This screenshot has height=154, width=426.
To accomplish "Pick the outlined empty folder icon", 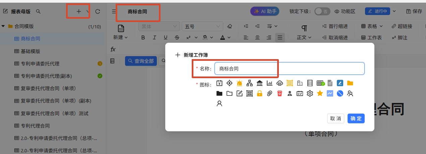I will 230,94.
